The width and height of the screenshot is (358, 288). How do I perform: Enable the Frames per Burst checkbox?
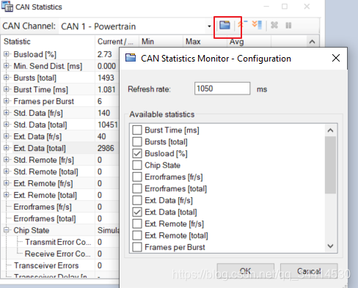pos(137,247)
